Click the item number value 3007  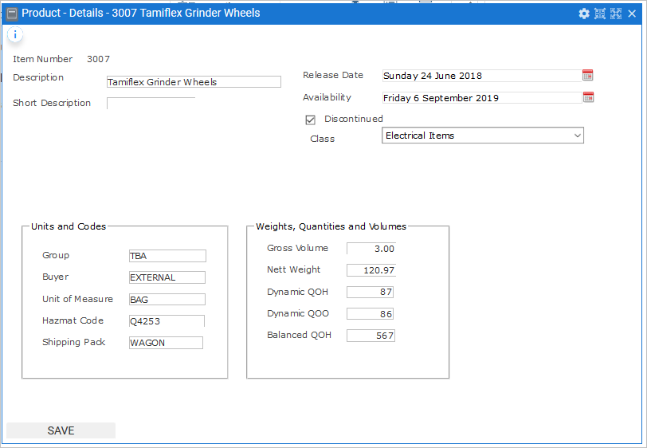[98, 59]
